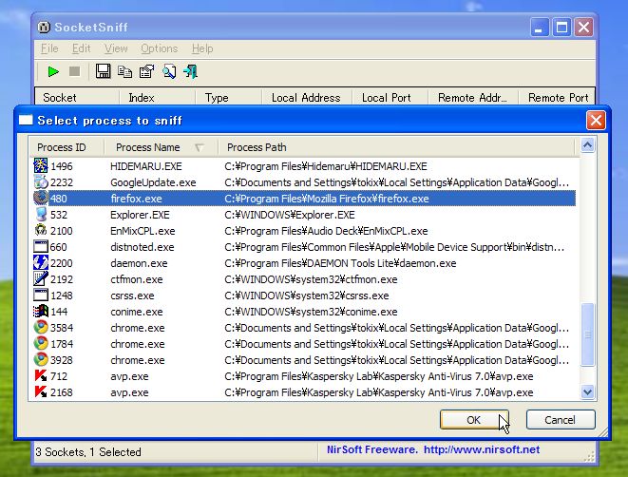Open the Options menu
The height and width of the screenshot is (477, 628).
coord(159,48)
